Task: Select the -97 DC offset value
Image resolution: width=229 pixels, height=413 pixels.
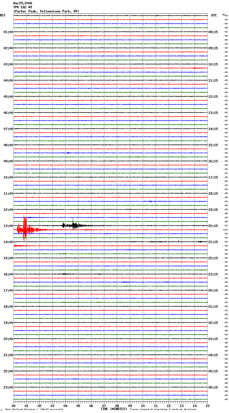Action: coord(226,226)
